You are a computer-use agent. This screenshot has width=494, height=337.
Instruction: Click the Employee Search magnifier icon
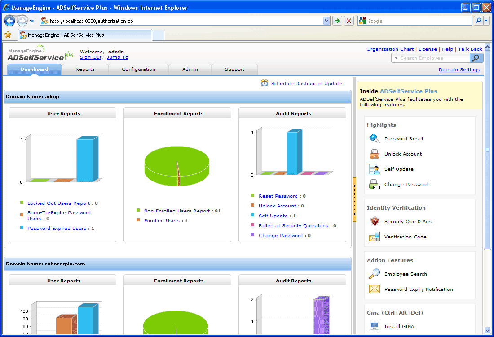coord(374,274)
